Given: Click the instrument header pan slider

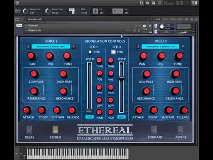Looking at the screenshot, I should click(x=166, y=32).
